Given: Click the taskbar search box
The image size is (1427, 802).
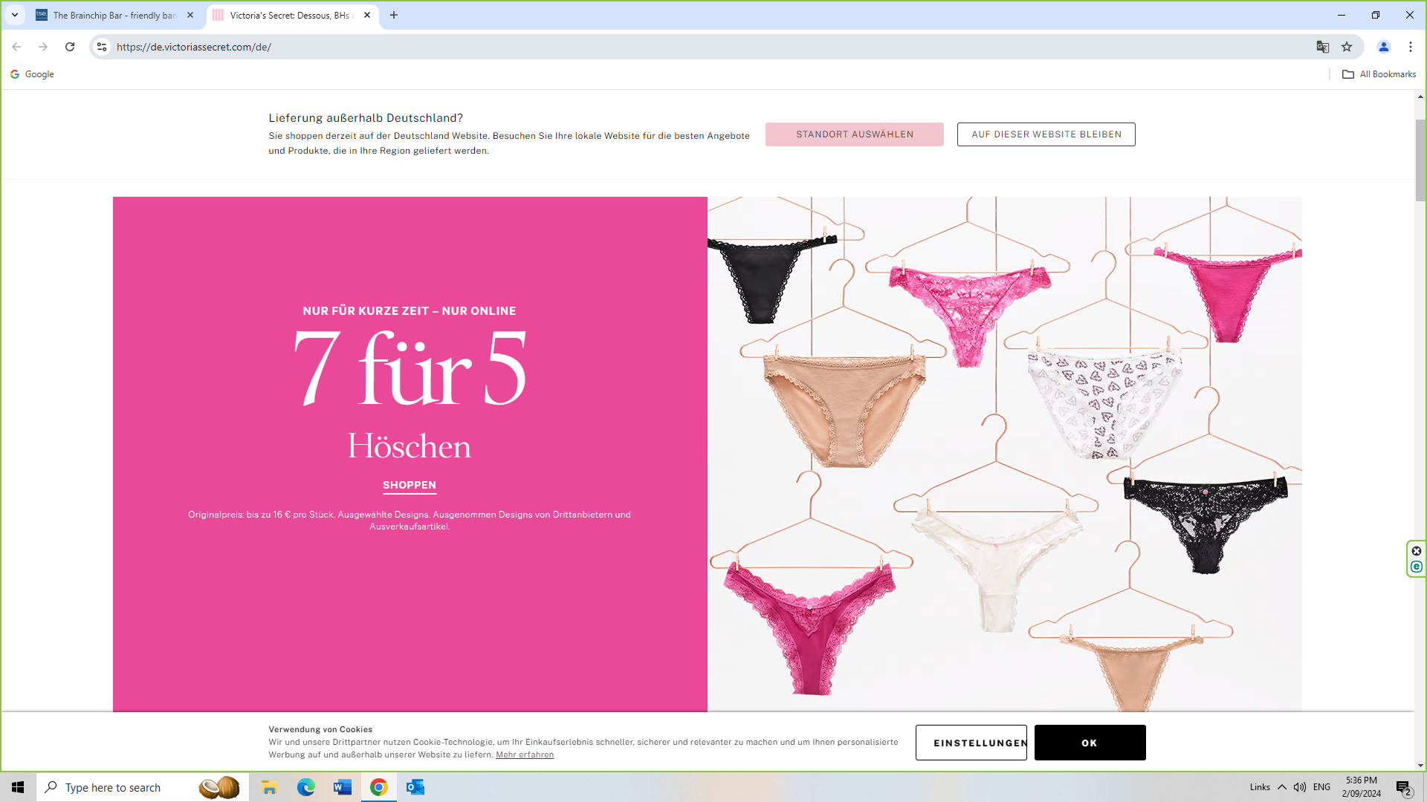Looking at the screenshot, I should 143,787.
